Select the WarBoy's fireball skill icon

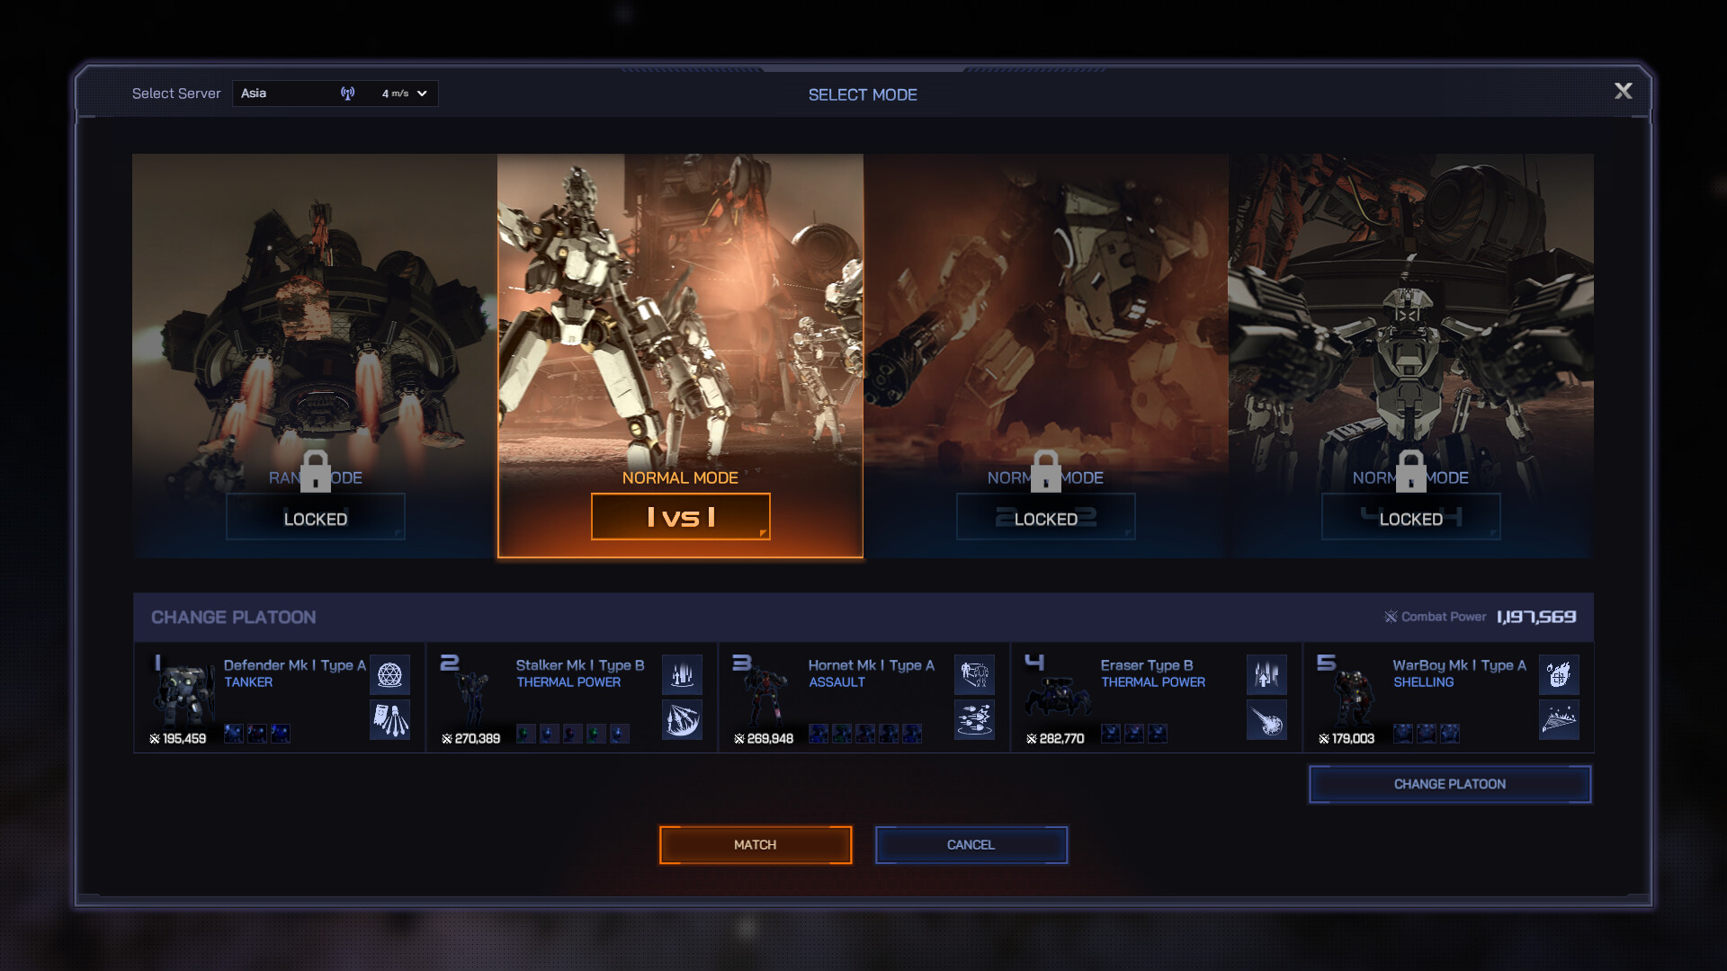point(1560,674)
